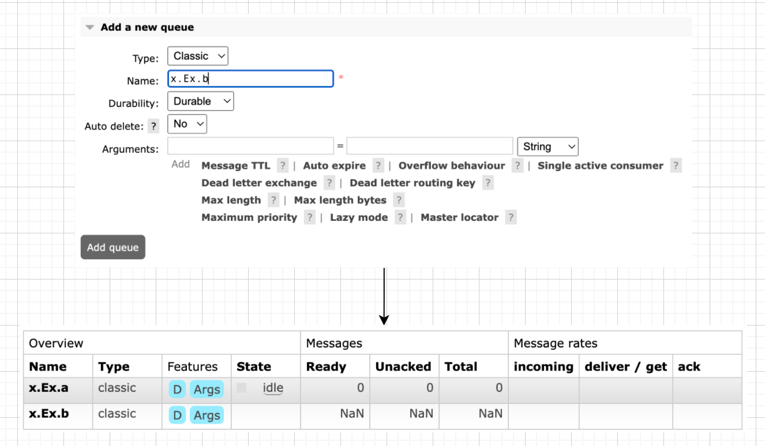Show the Lazy mode help tooltip icon

400,218
